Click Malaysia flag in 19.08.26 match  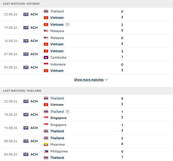click(x=46, y=31)
